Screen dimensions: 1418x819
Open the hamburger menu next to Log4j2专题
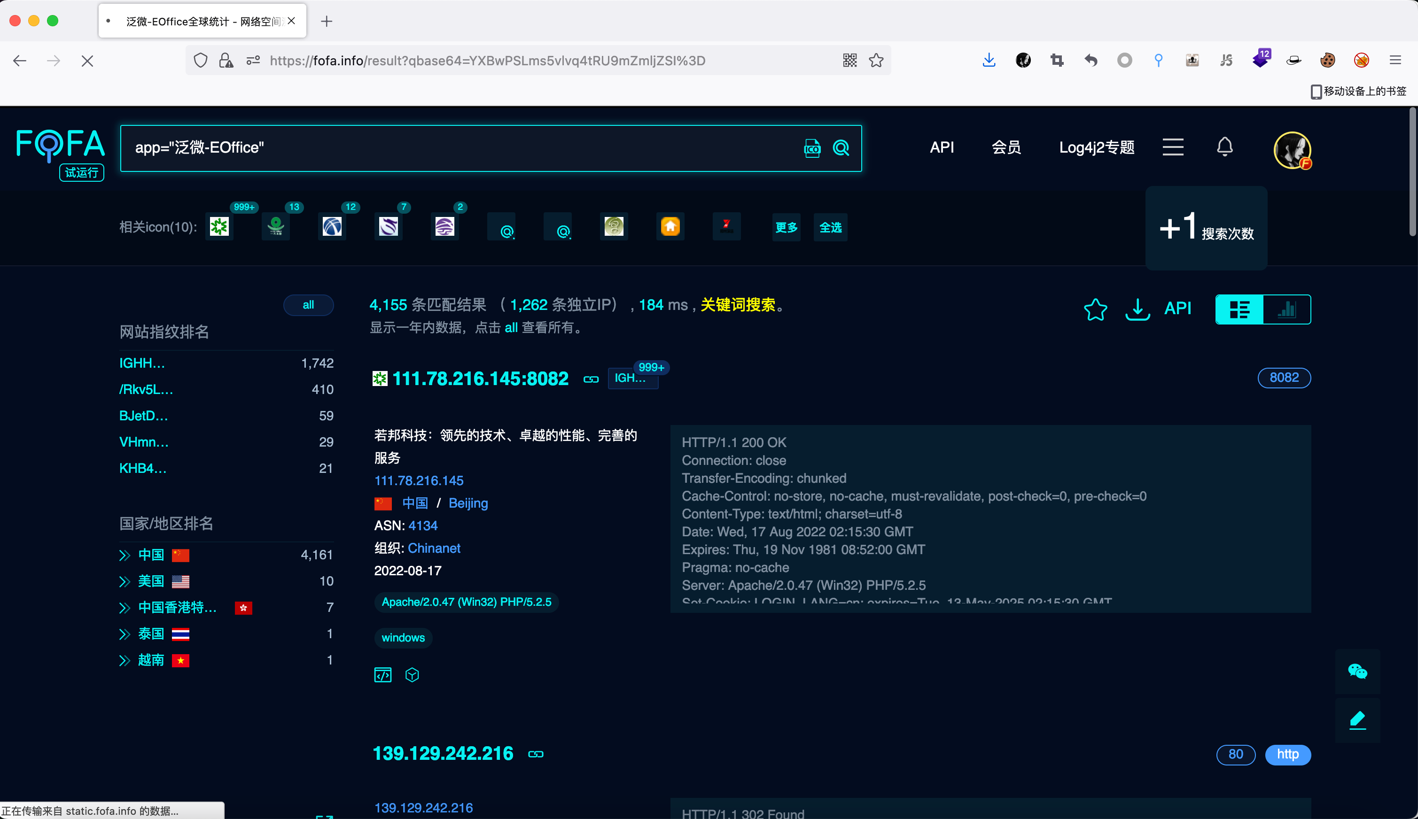coord(1173,147)
